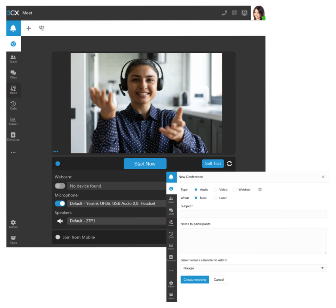Show the QR code icon in header
Image resolution: width=336 pixels, height=308 pixels.
[234, 13]
